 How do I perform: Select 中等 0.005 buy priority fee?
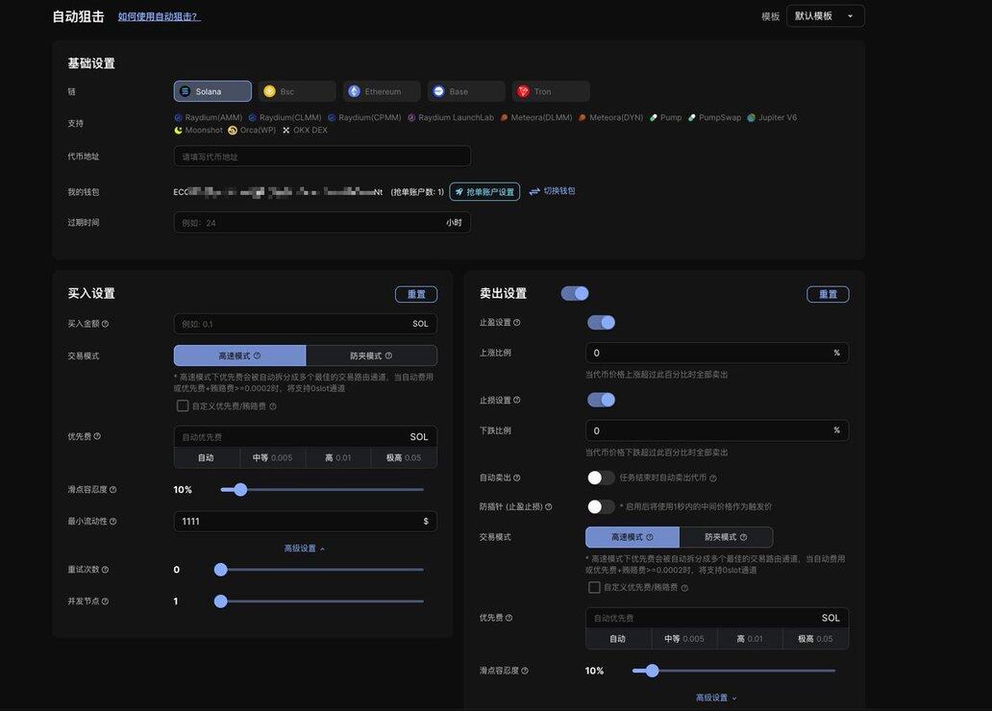tap(272, 458)
